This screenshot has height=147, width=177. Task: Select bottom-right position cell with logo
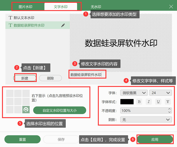[26, 110]
